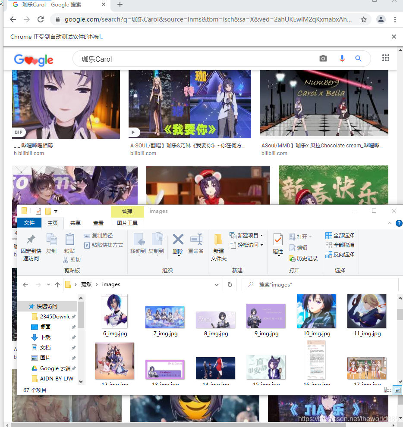Go up one folder level in Explorer
This screenshot has height=427, width=403.
(57, 284)
